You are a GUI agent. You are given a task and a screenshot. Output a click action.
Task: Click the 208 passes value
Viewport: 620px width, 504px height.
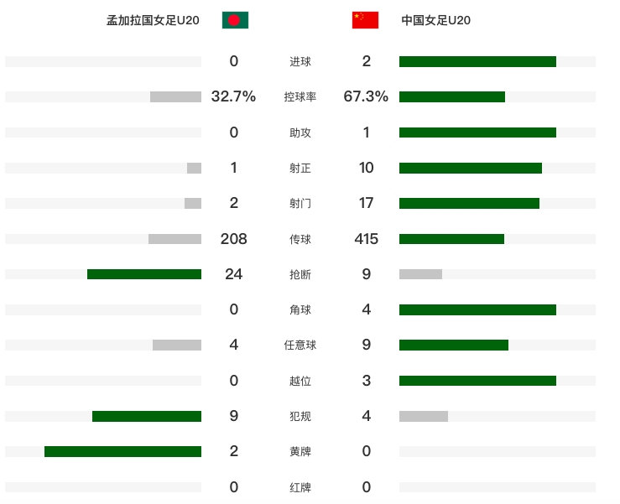click(233, 239)
